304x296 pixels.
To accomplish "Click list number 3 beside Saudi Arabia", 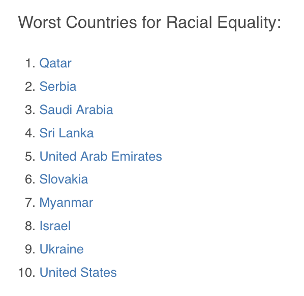I will pyautogui.click(x=30, y=110).
